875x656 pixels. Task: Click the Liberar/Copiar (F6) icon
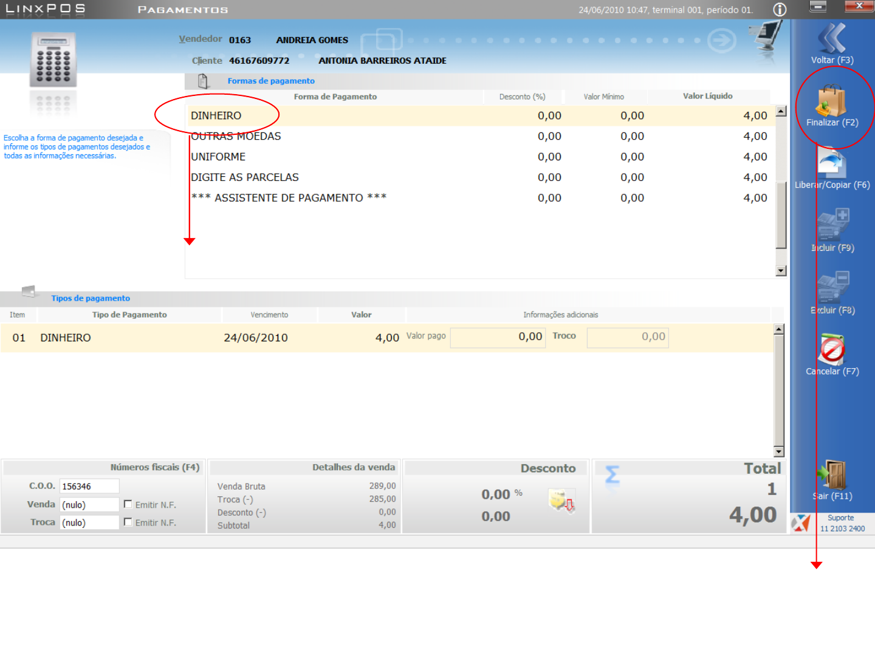pos(832,163)
